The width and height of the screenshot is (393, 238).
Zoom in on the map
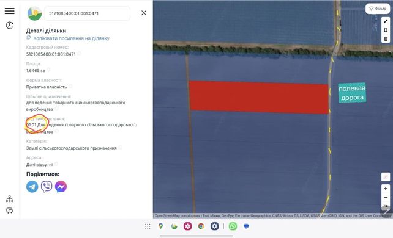click(x=386, y=189)
